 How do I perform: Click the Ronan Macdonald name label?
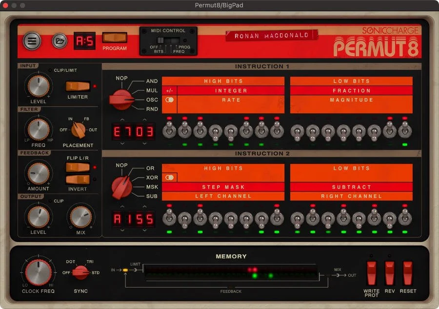pyautogui.click(x=272, y=36)
